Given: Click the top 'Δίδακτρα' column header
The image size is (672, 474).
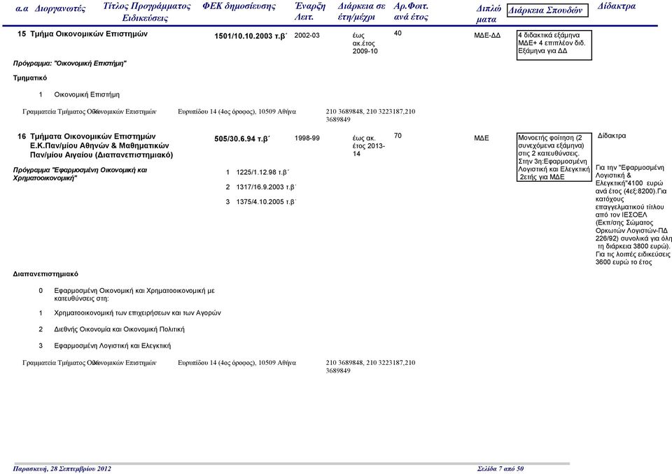Looking at the screenshot, I should [x=616, y=6].
